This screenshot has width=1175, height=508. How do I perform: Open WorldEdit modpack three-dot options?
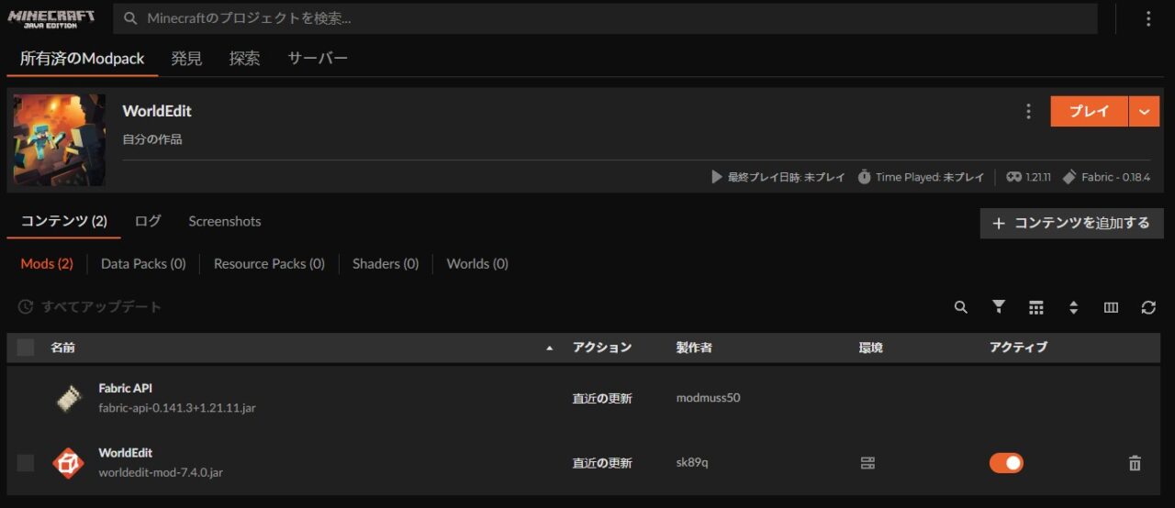pyautogui.click(x=1028, y=111)
